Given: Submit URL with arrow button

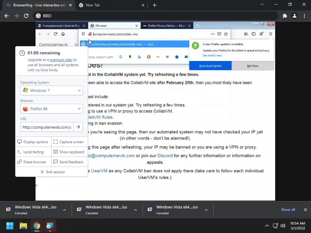Looking at the screenshot, I should 78,127.
